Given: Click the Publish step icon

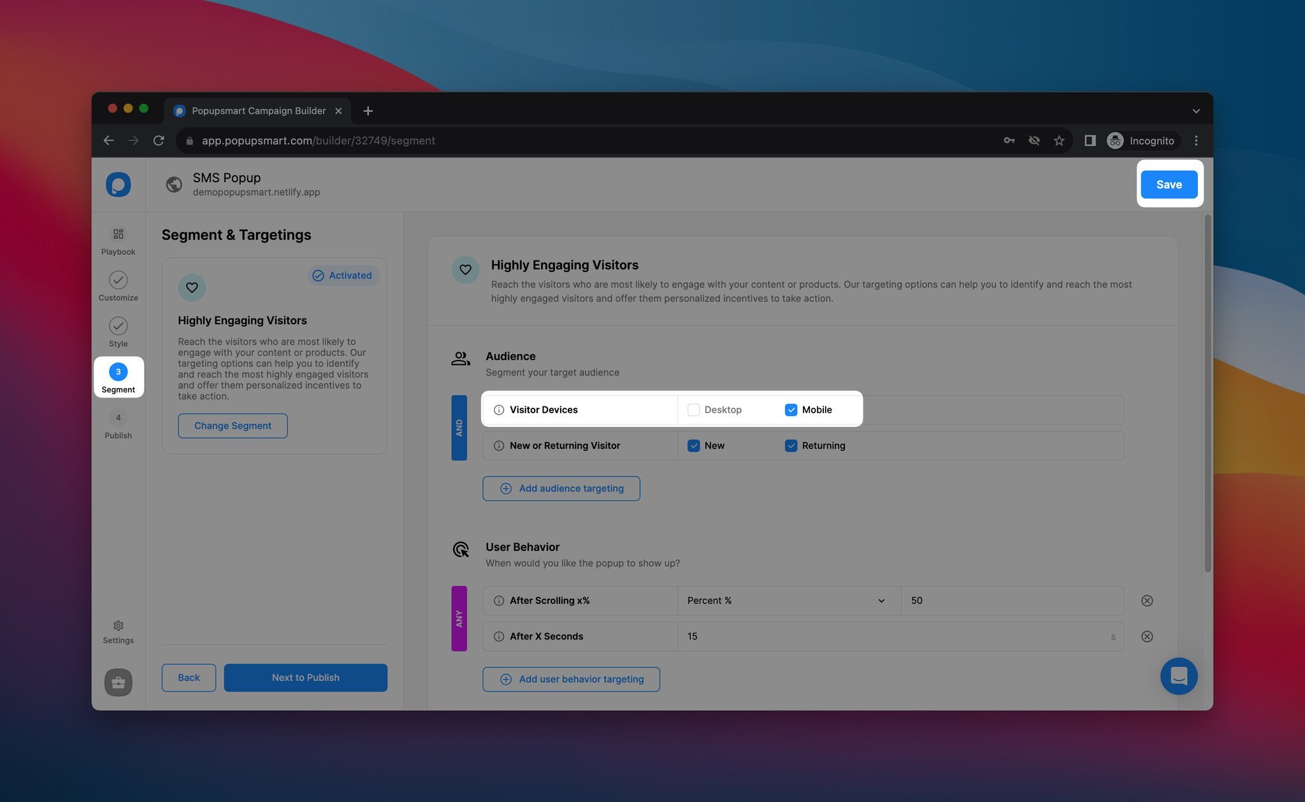Looking at the screenshot, I should [x=119, y=419].
